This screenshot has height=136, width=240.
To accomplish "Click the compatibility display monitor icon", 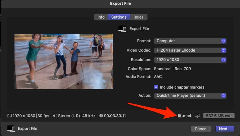I will [197, 116].
